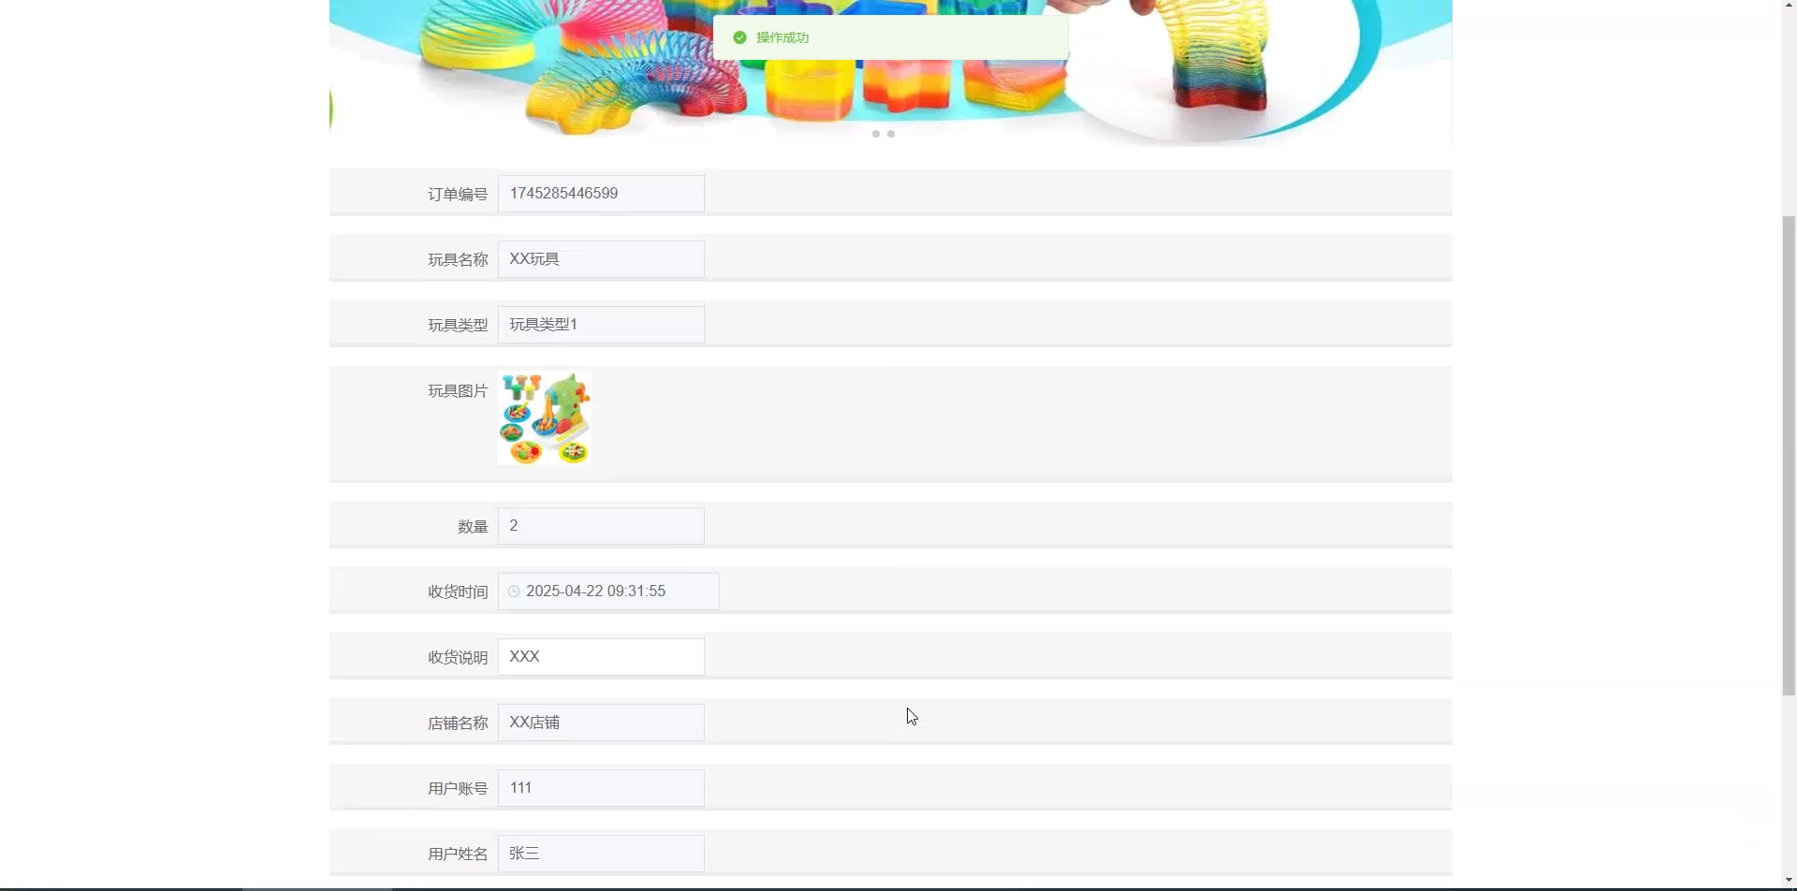The width and height of the screenshot is (1797, 891).
Task: Click the 收货时间 label
Action: [458, 592]
